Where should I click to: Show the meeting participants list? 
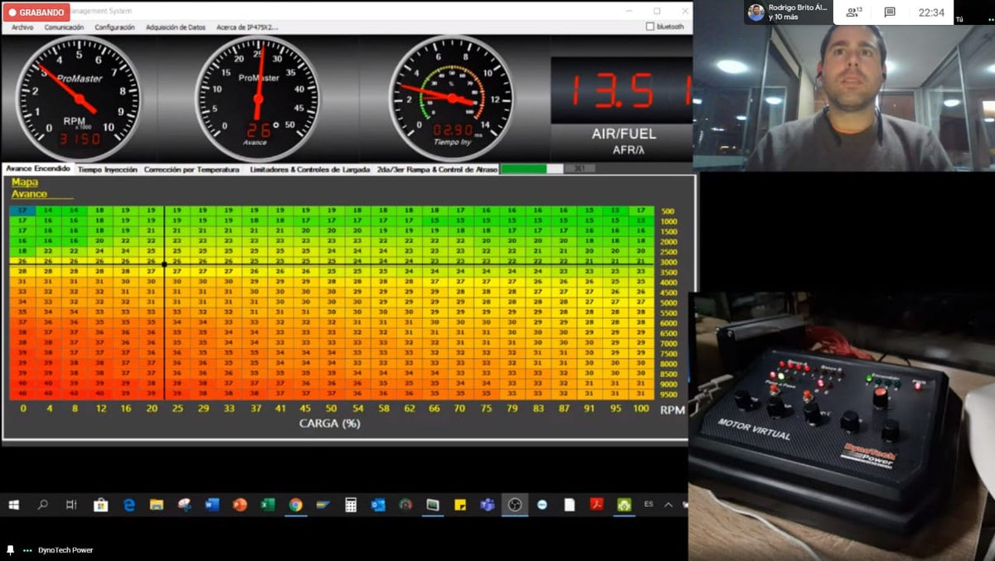tap(852, 12)
